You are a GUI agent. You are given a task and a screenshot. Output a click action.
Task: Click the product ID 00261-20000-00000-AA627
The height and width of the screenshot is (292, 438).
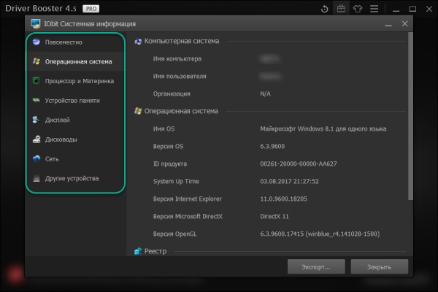[299, 164]
